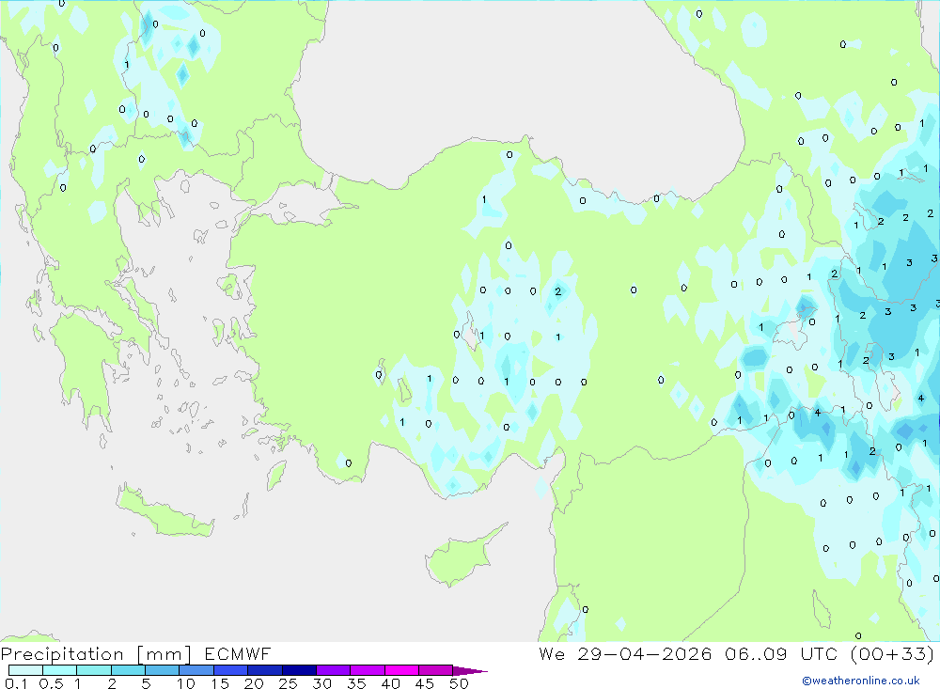Select the 'We 29-04-2026' date text

coord(625,654)
